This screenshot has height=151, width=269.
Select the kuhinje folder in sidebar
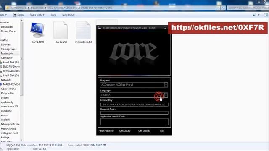point(5,138)
